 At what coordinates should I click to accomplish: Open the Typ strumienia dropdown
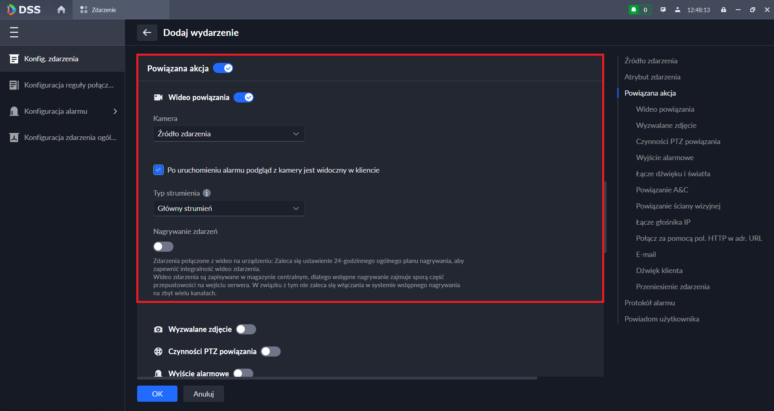coord(228,209)
